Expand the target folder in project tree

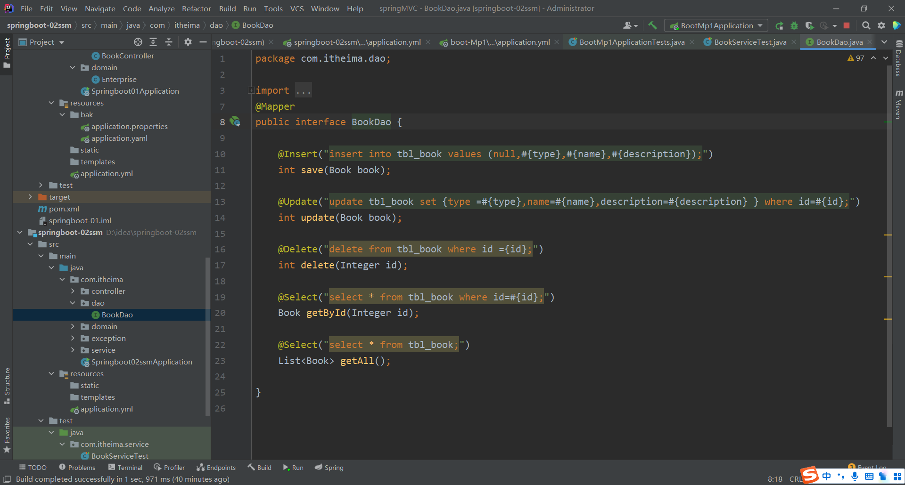pyautogui.click(x=30, y=197)
